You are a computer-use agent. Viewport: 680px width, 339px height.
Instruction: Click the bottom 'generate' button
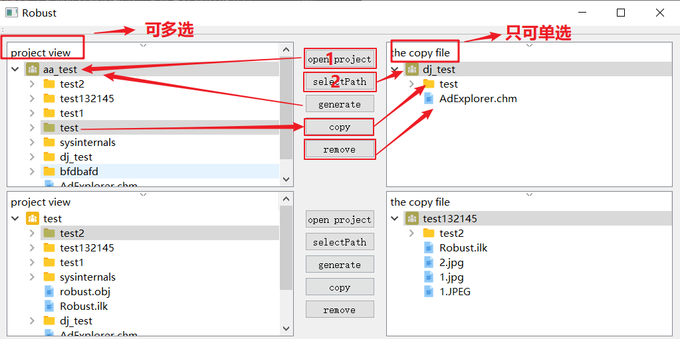(340, 265)
